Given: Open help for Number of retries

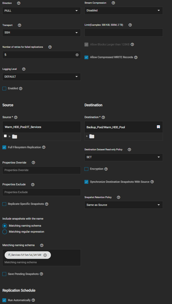Looking at the screenshot, I should coord(50,47).
